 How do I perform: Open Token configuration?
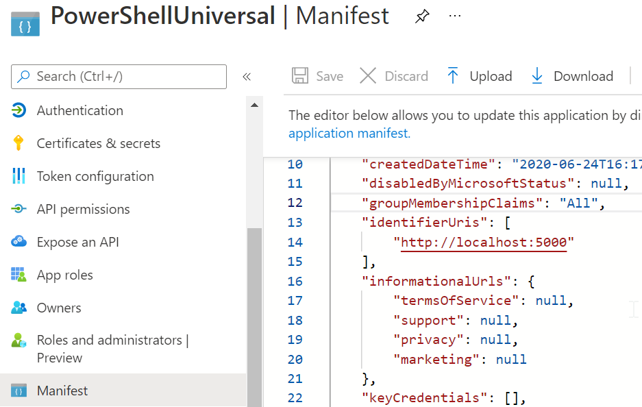pos(95,176)
